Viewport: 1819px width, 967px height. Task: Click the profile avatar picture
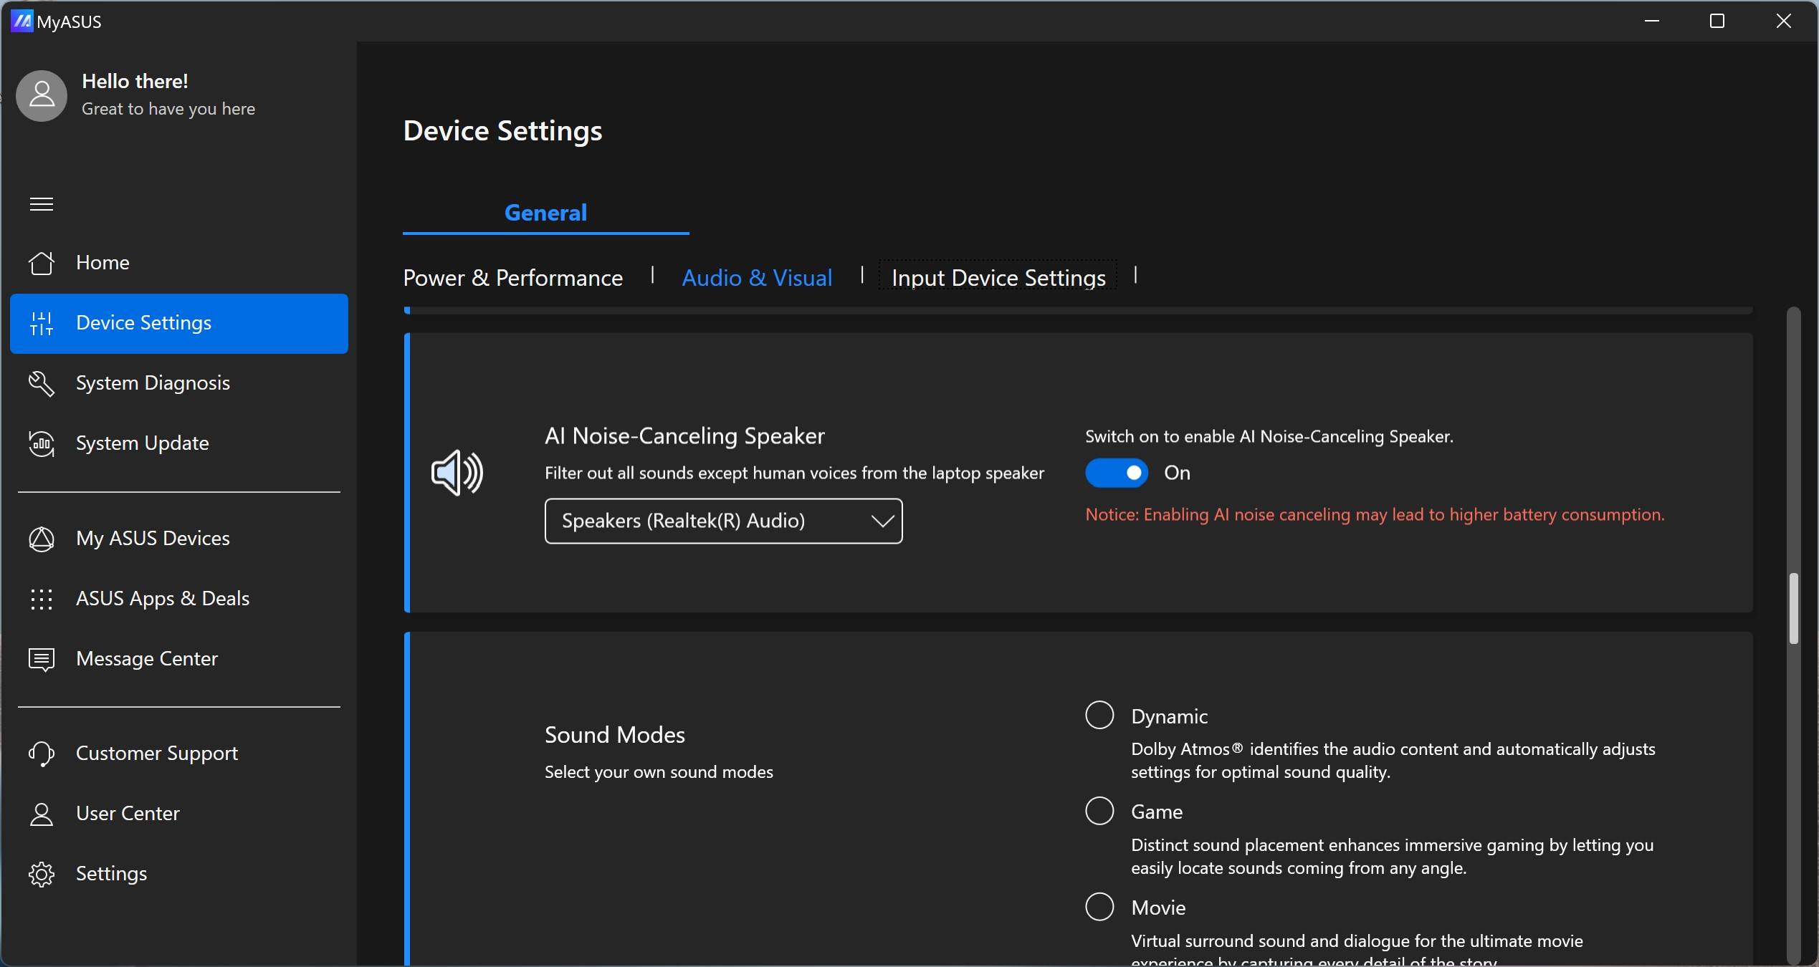[x=42, y=95]
